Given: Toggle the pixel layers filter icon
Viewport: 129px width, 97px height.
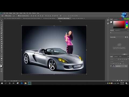Looking at the screenshot, I should [x=119, y=59].
